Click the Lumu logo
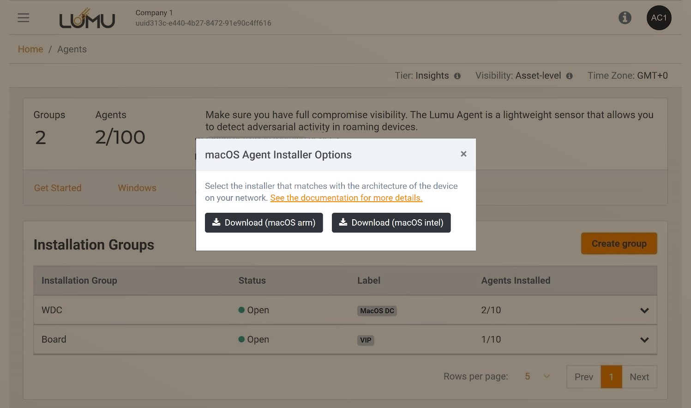Screen dimensions: 691x408 tap(87, 19)
